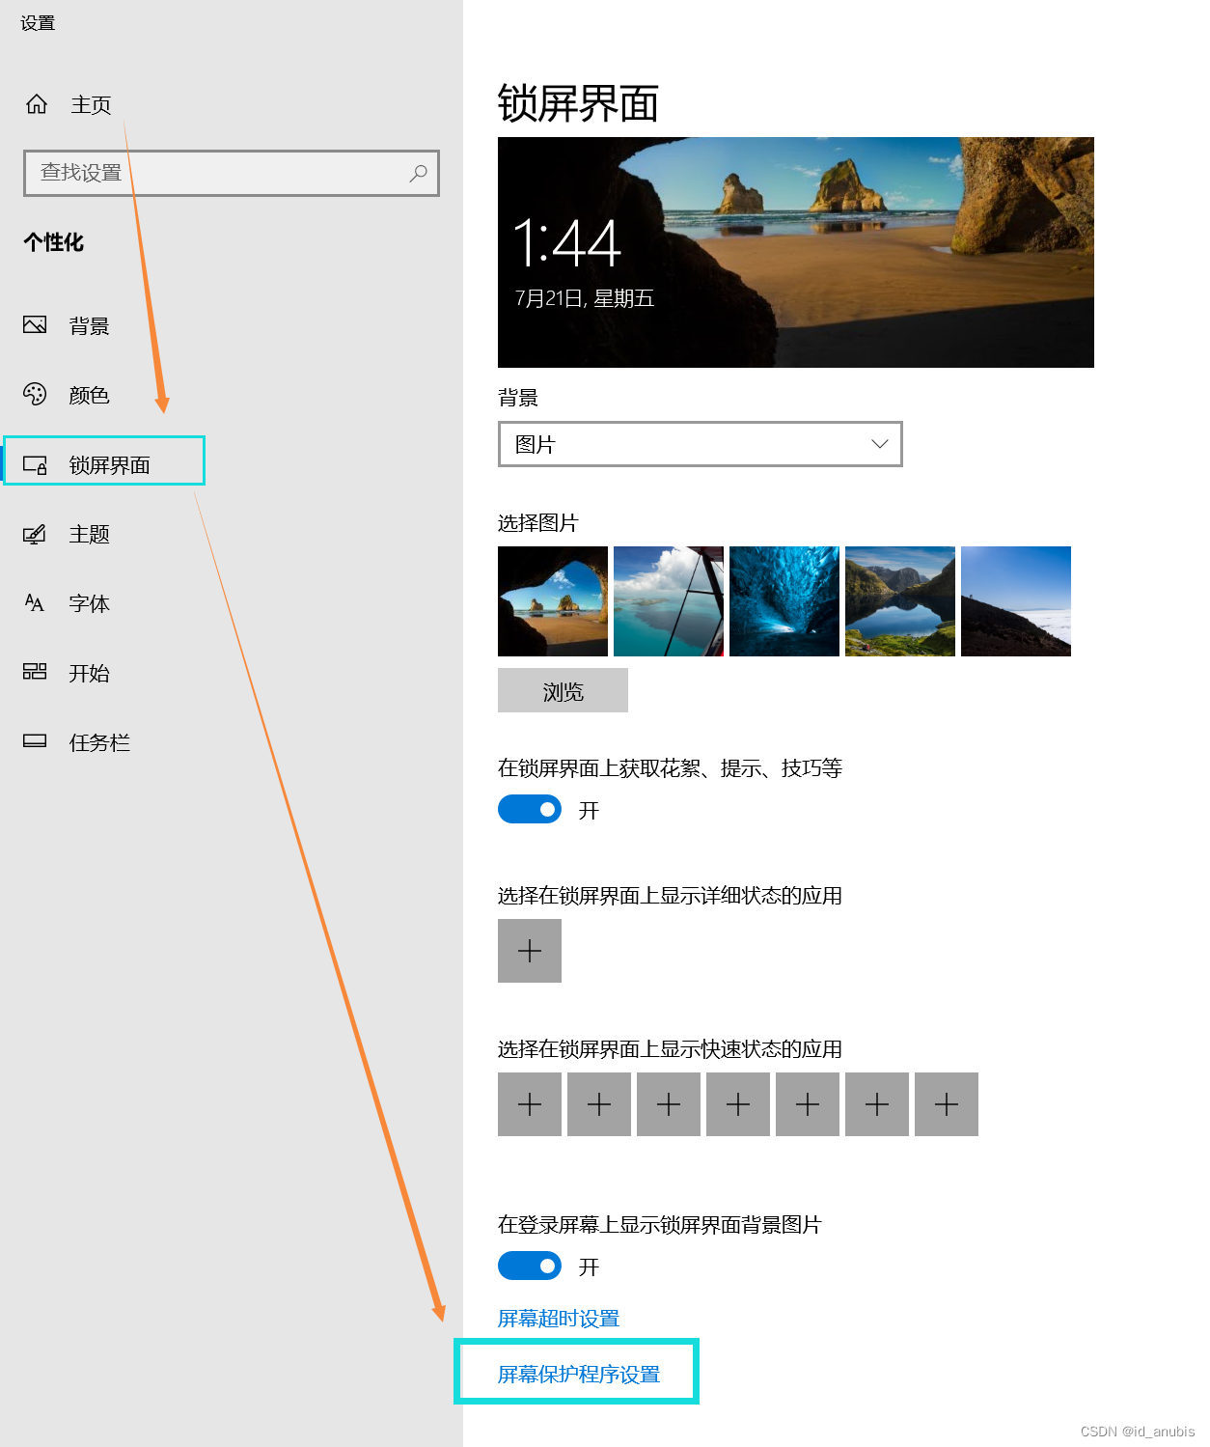Click the 开始 start tiles icon
Image resolution: width=1210 pixels, height=1447 pixels.
(x=35, y=672)
